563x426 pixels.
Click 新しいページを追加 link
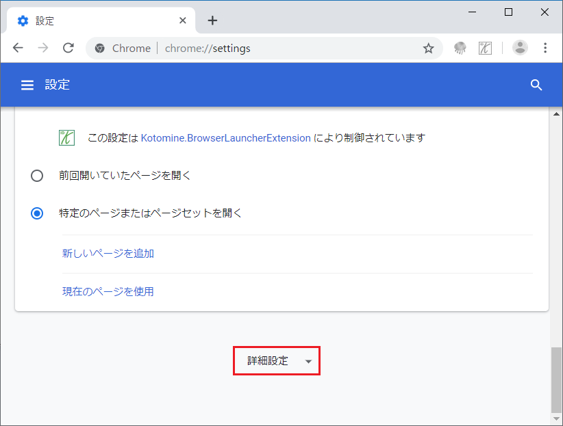coord(108,253)
